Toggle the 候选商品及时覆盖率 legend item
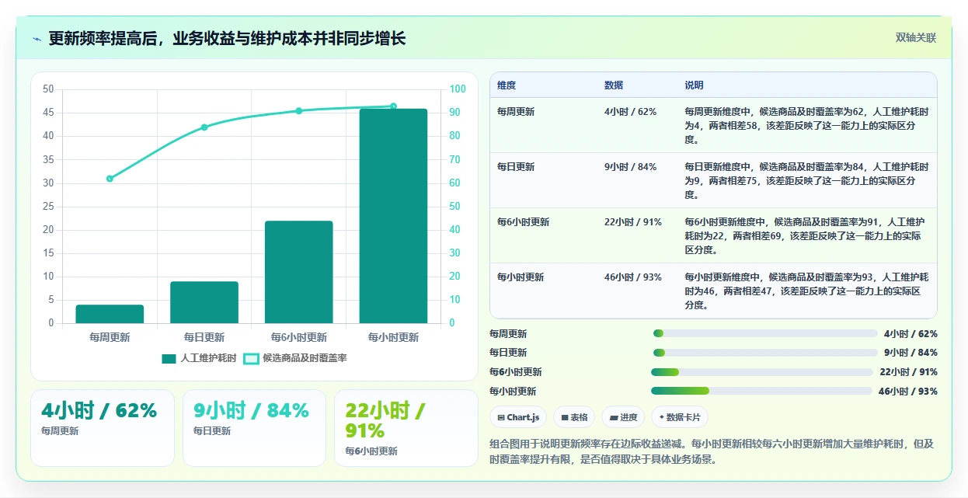The image size is (968, 498). [x=295, y=358]
